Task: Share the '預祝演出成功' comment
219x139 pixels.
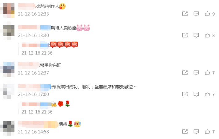Action: click(x=185, y=94)
